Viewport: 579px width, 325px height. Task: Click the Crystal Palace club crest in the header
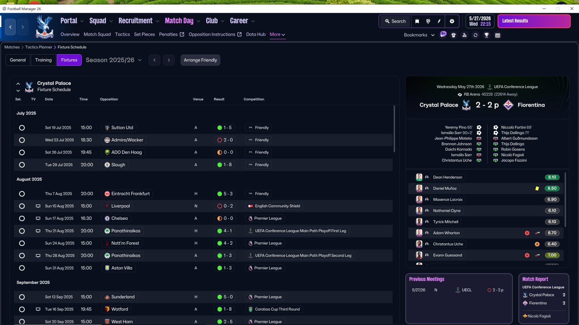tap(44, 27)
